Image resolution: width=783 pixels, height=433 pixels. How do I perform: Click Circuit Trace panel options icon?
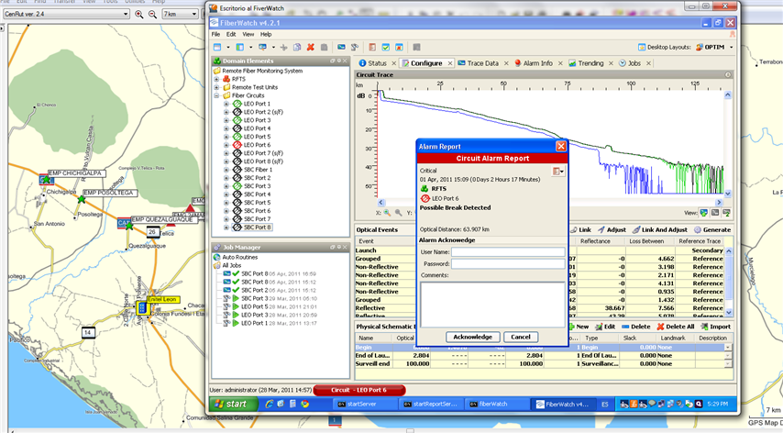pos(728,75)
